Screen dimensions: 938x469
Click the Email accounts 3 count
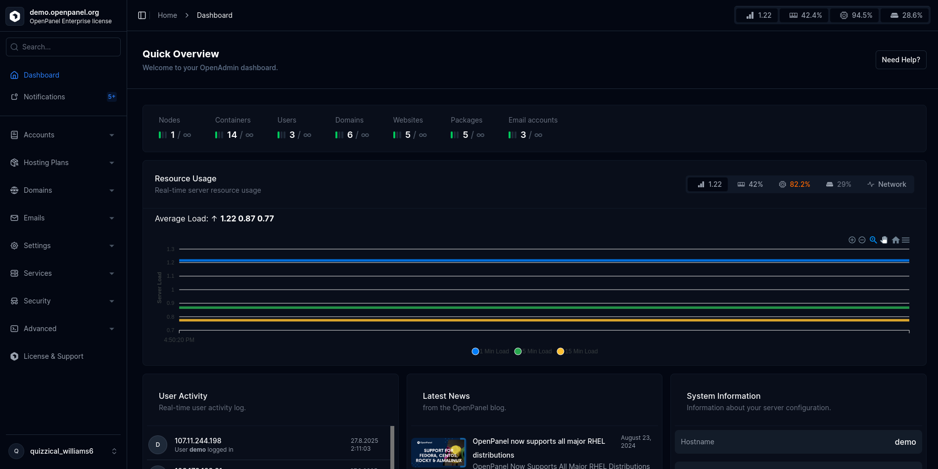point(523,135)
